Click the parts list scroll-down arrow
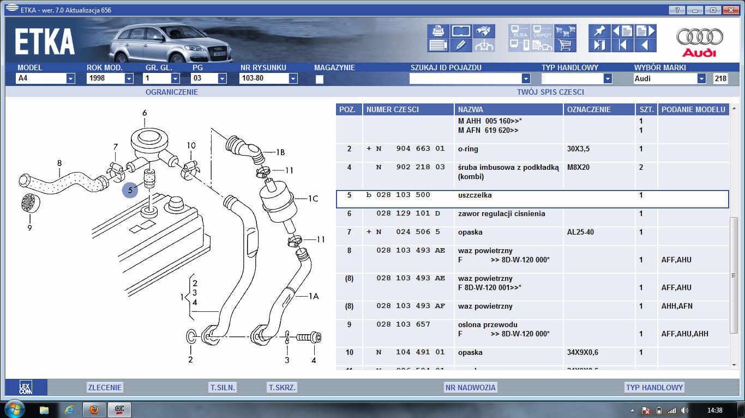 pyautogui.click(x=734, y=365)
